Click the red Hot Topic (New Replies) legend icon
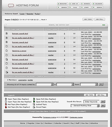This screenshot has height=127, width=112. (x=6, y=104)
